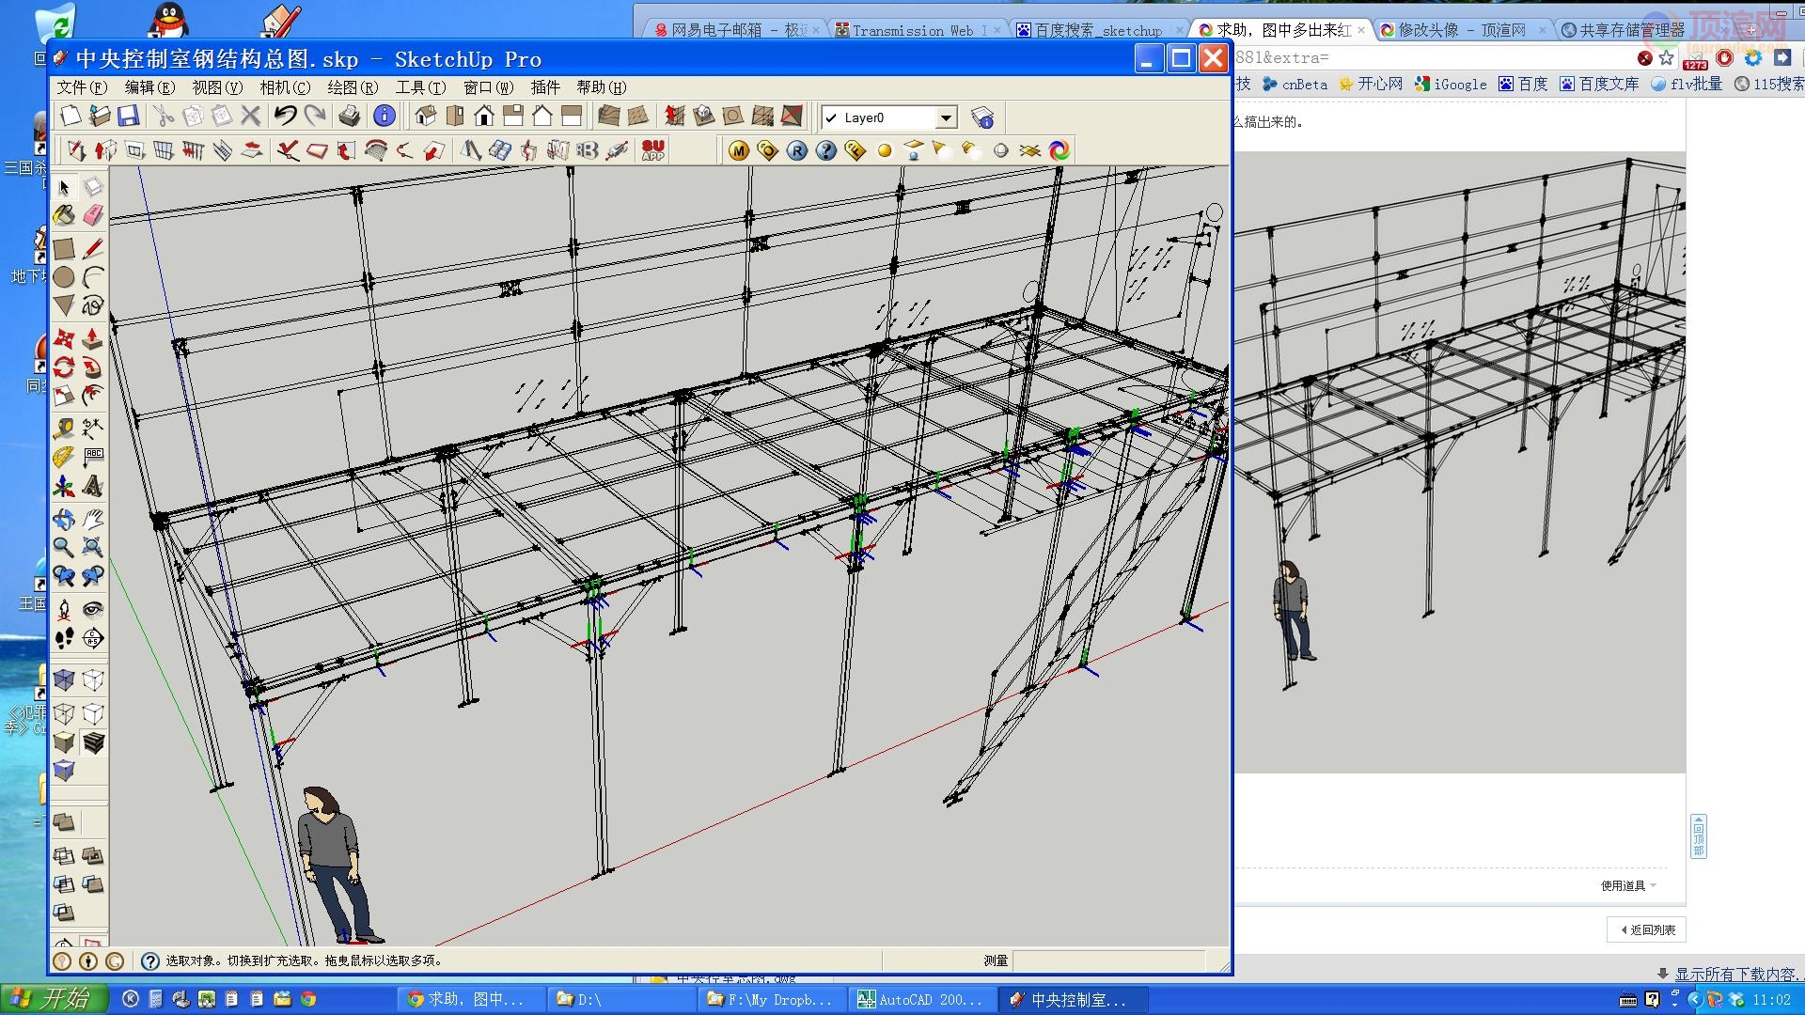1805x1015 pixels.
Task: Select the Dimension tool
Action: click(92, 429)
